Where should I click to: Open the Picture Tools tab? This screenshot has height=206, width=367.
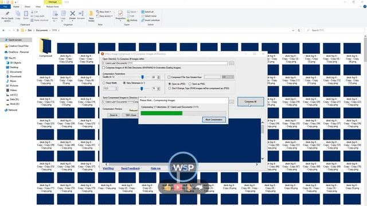click(x=53, y=6)
